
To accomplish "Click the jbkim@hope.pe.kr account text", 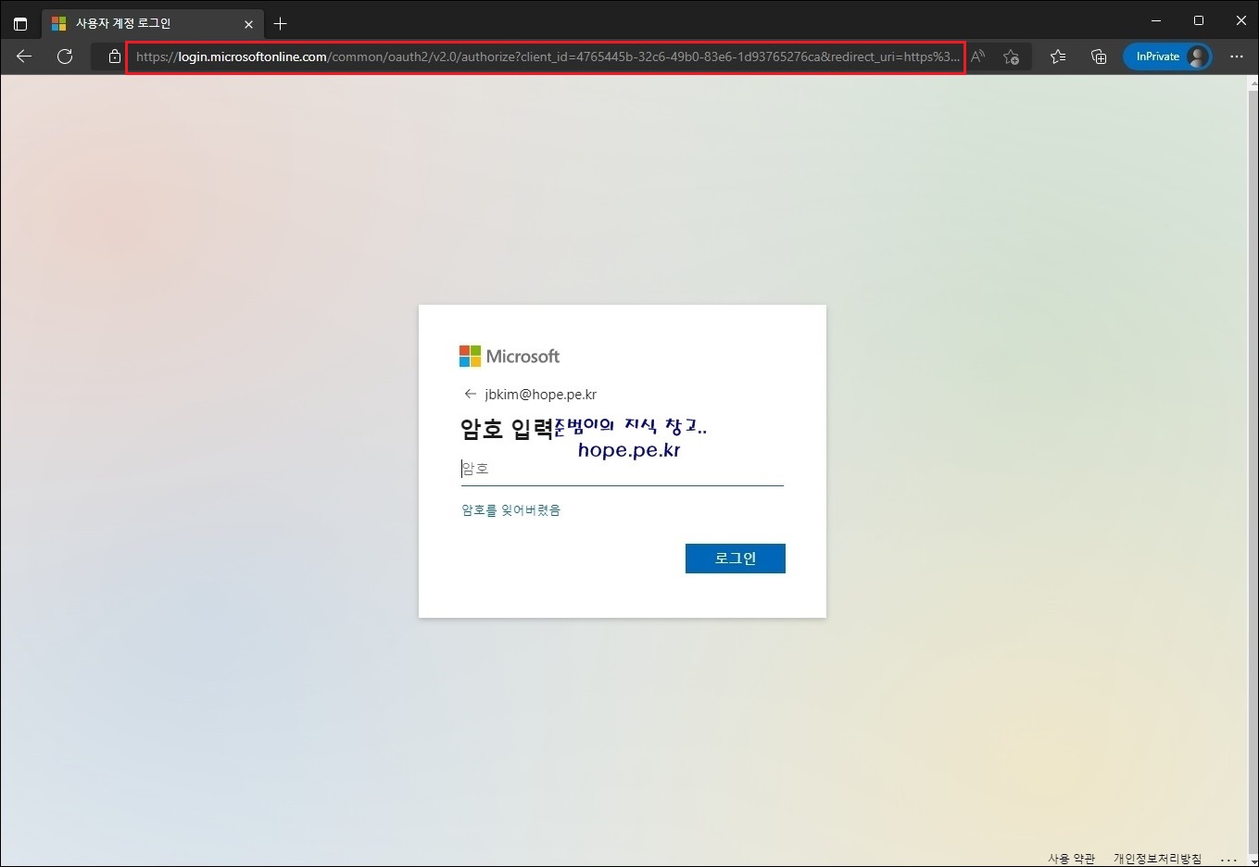I will [x=541, y=395].
